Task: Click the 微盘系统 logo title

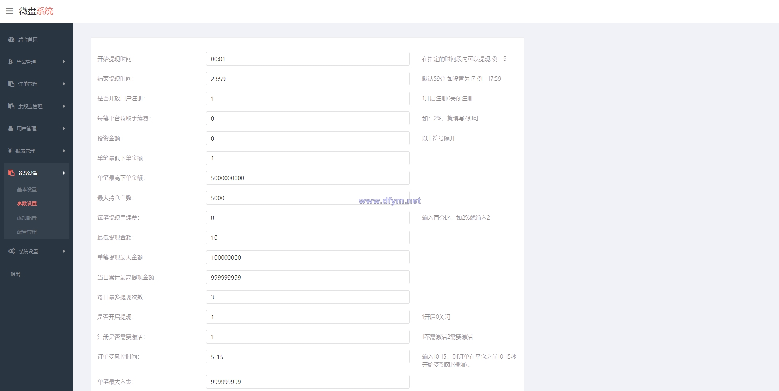Action: coord(36,11)
